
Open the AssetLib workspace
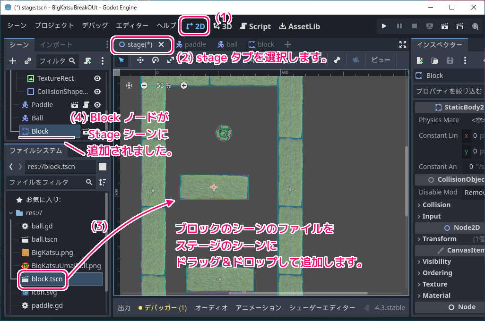pyautogui.click(x=299, y=26)
